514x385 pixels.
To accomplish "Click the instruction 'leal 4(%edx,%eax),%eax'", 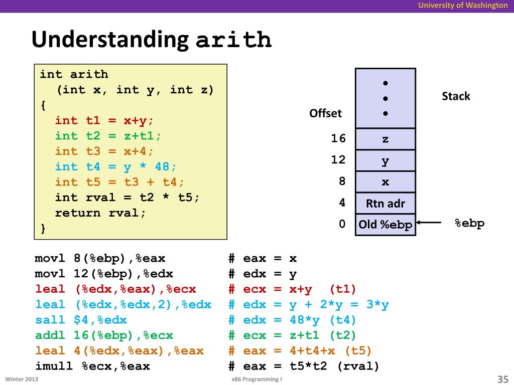I will [x=119, y=351].
